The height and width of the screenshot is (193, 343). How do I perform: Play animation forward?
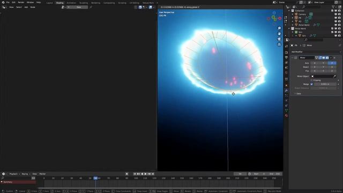(x=145, y=174)
